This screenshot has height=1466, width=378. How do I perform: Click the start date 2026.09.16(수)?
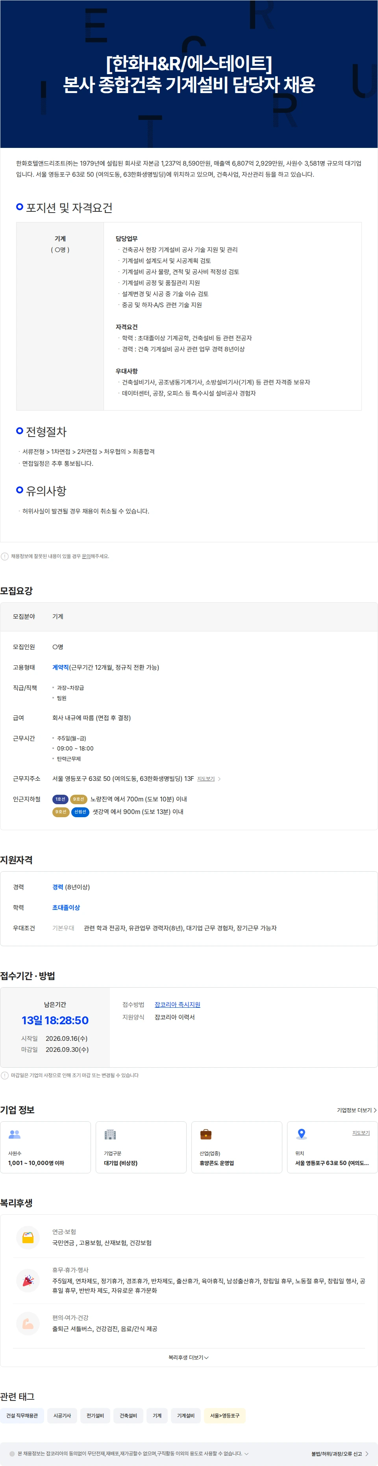(x=67, y=1038)
